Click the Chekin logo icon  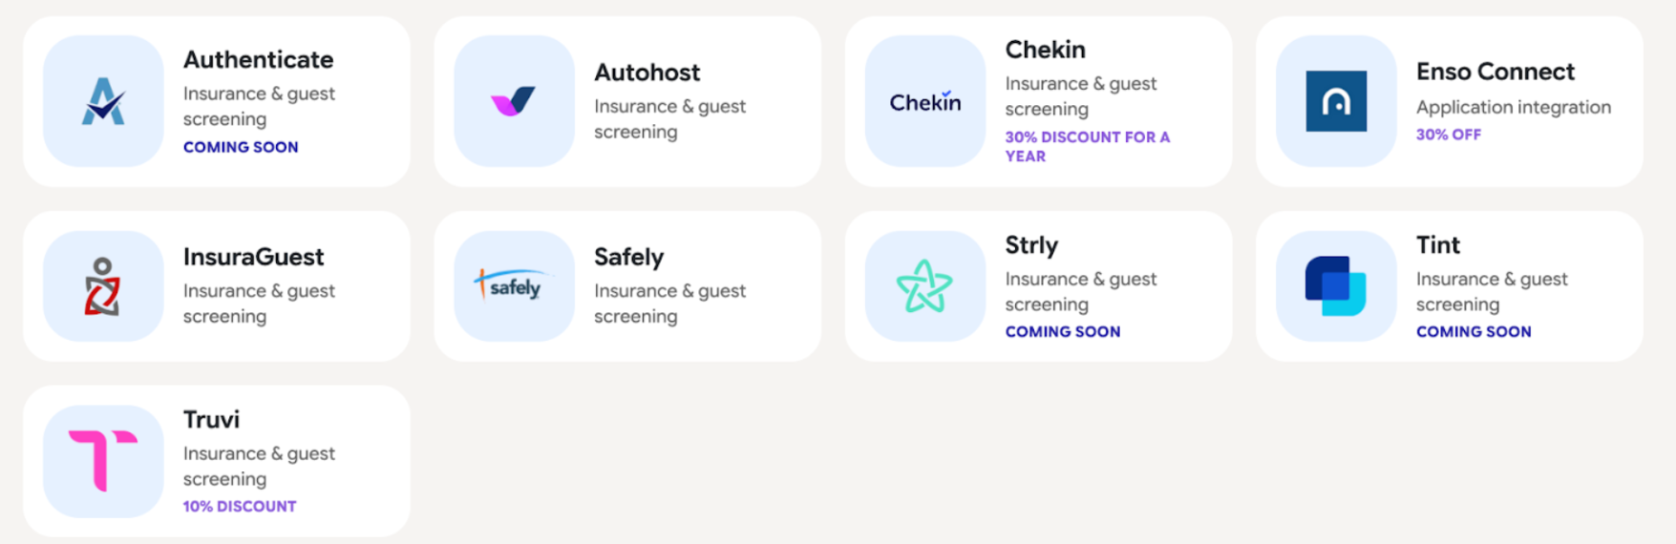click(924, 101)
